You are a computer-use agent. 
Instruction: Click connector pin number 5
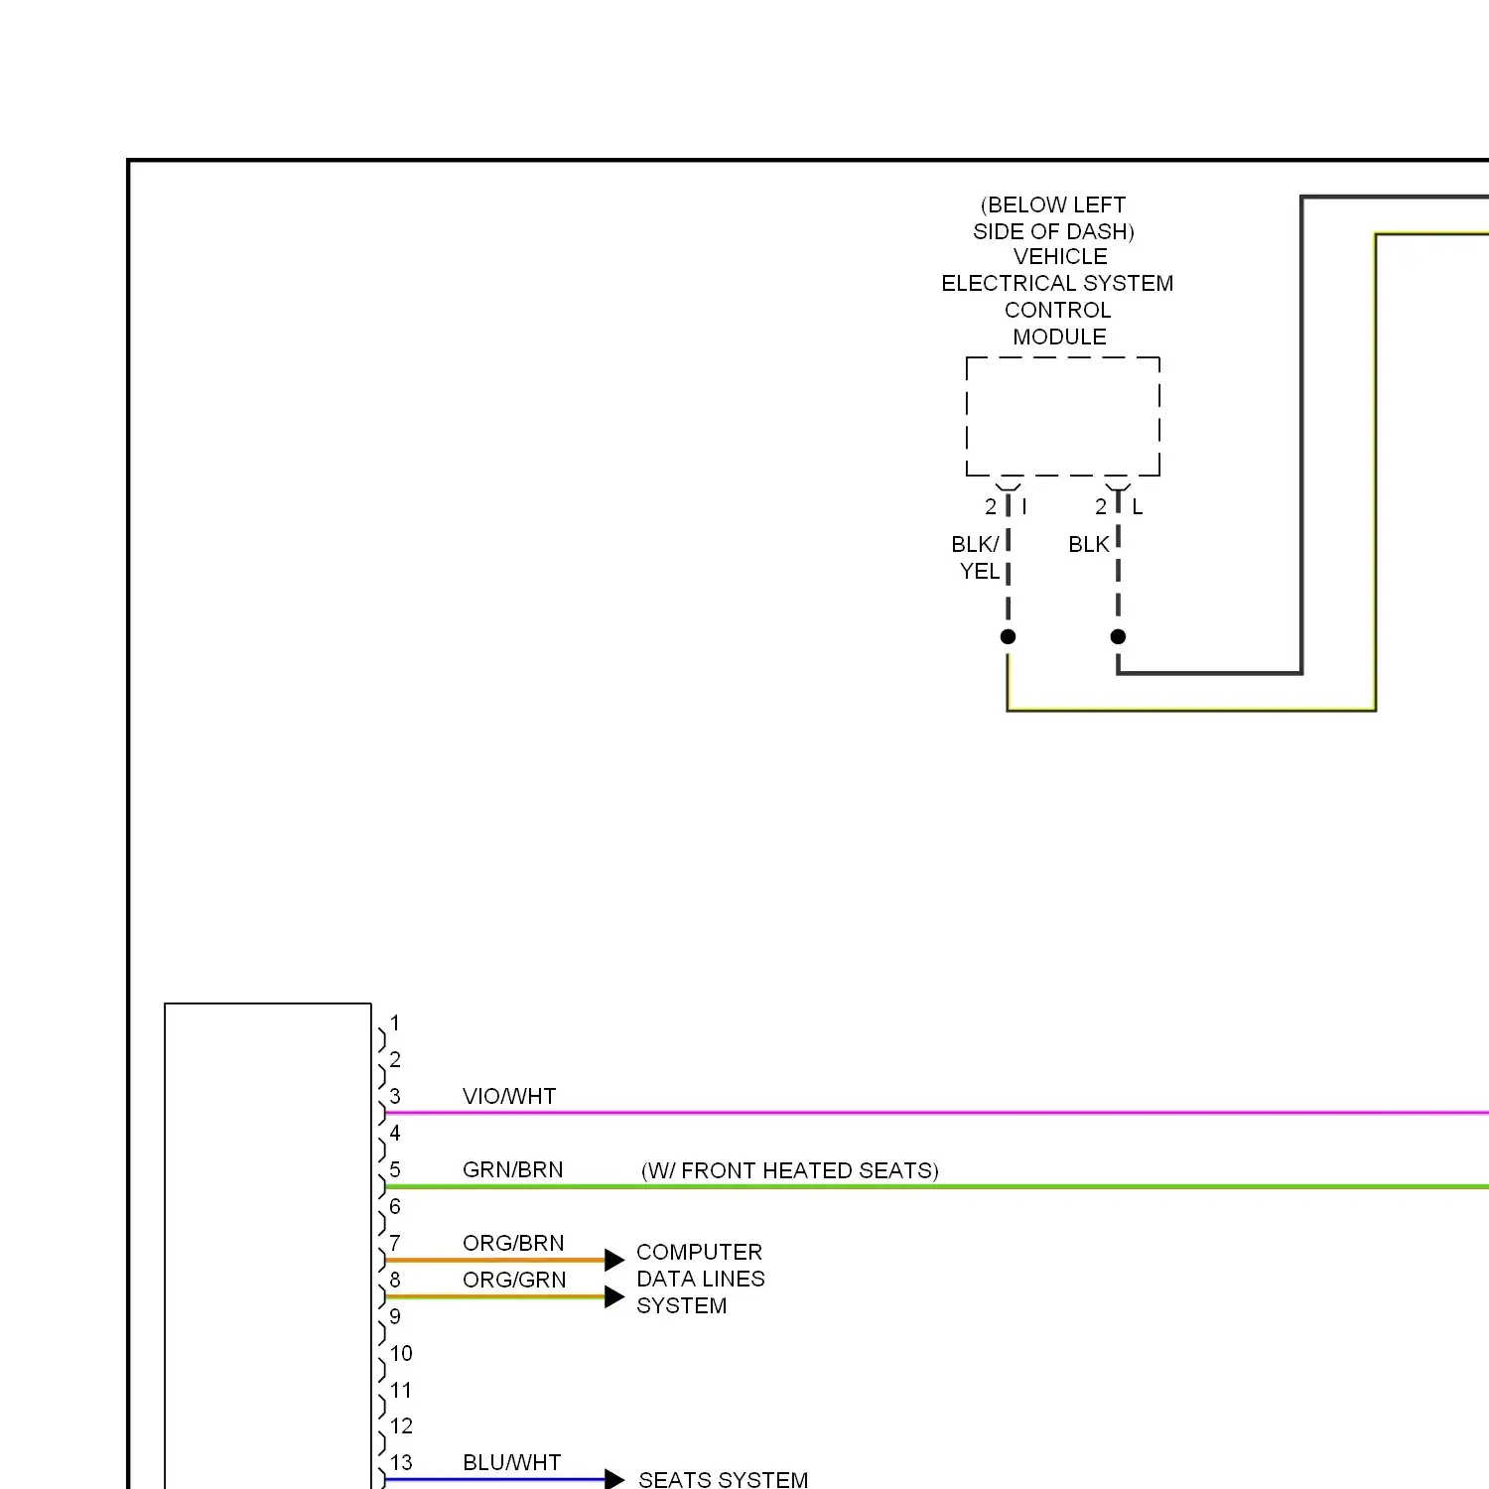(x=395, y=1169)
